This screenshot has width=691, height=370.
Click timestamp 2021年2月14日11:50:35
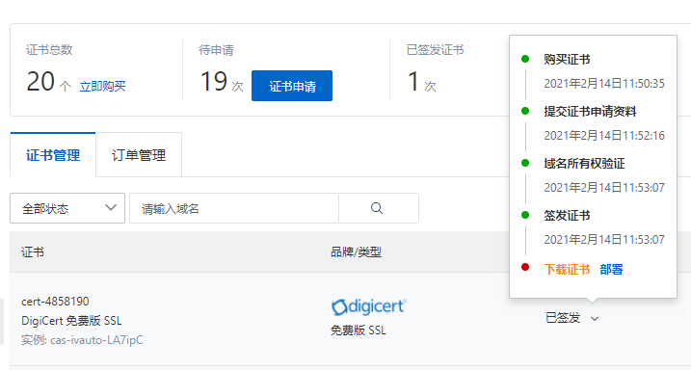coord(604,83)
